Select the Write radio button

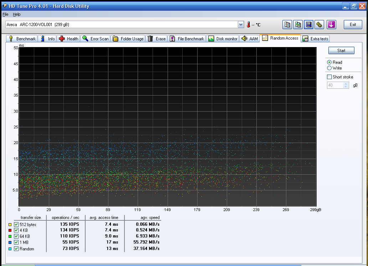click(x=329, y=68)
